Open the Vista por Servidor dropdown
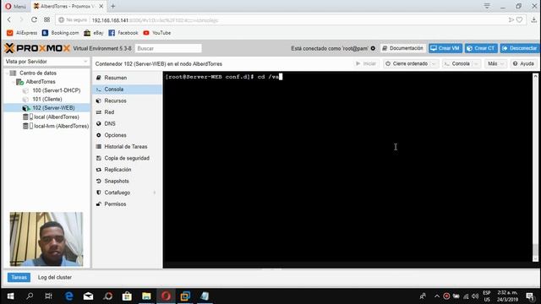Image resolution: width=541 pixels, height=304 pixels. (x=46, y=62)
